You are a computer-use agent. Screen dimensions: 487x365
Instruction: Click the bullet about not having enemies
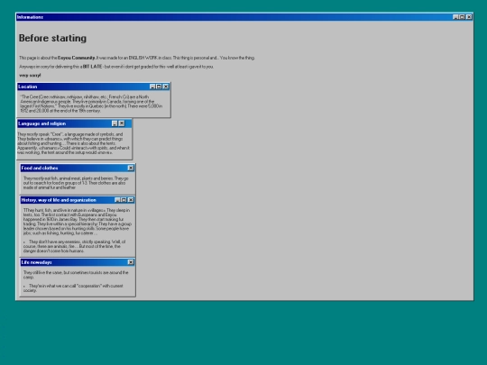74,246
